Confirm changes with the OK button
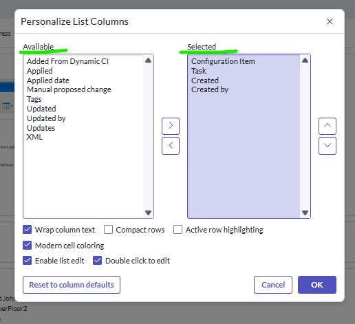 click(x=317, y=285)
